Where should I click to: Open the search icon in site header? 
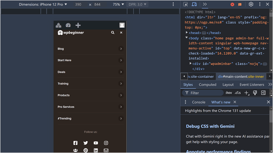point(113,32)
